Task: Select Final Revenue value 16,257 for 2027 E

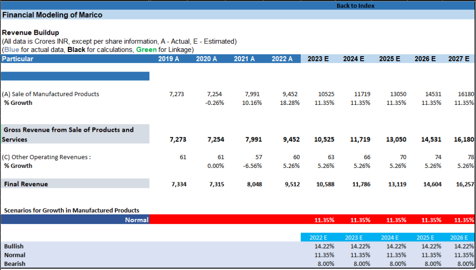Action: [x=464, y=184]
